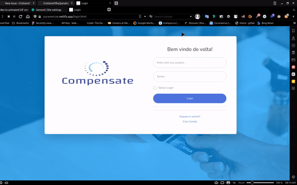Click the 100 % zoom value
The height and width of the screenshot is (185, 297).
coord(279,183)
